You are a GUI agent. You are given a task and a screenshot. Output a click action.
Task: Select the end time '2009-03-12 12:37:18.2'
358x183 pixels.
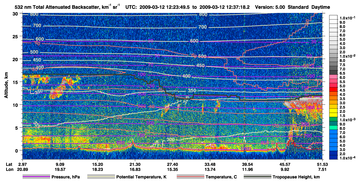click(x=224, y=7)
